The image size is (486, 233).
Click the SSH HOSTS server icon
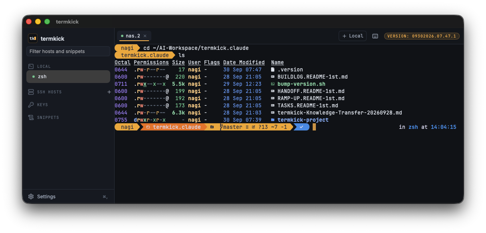[31, 92]
